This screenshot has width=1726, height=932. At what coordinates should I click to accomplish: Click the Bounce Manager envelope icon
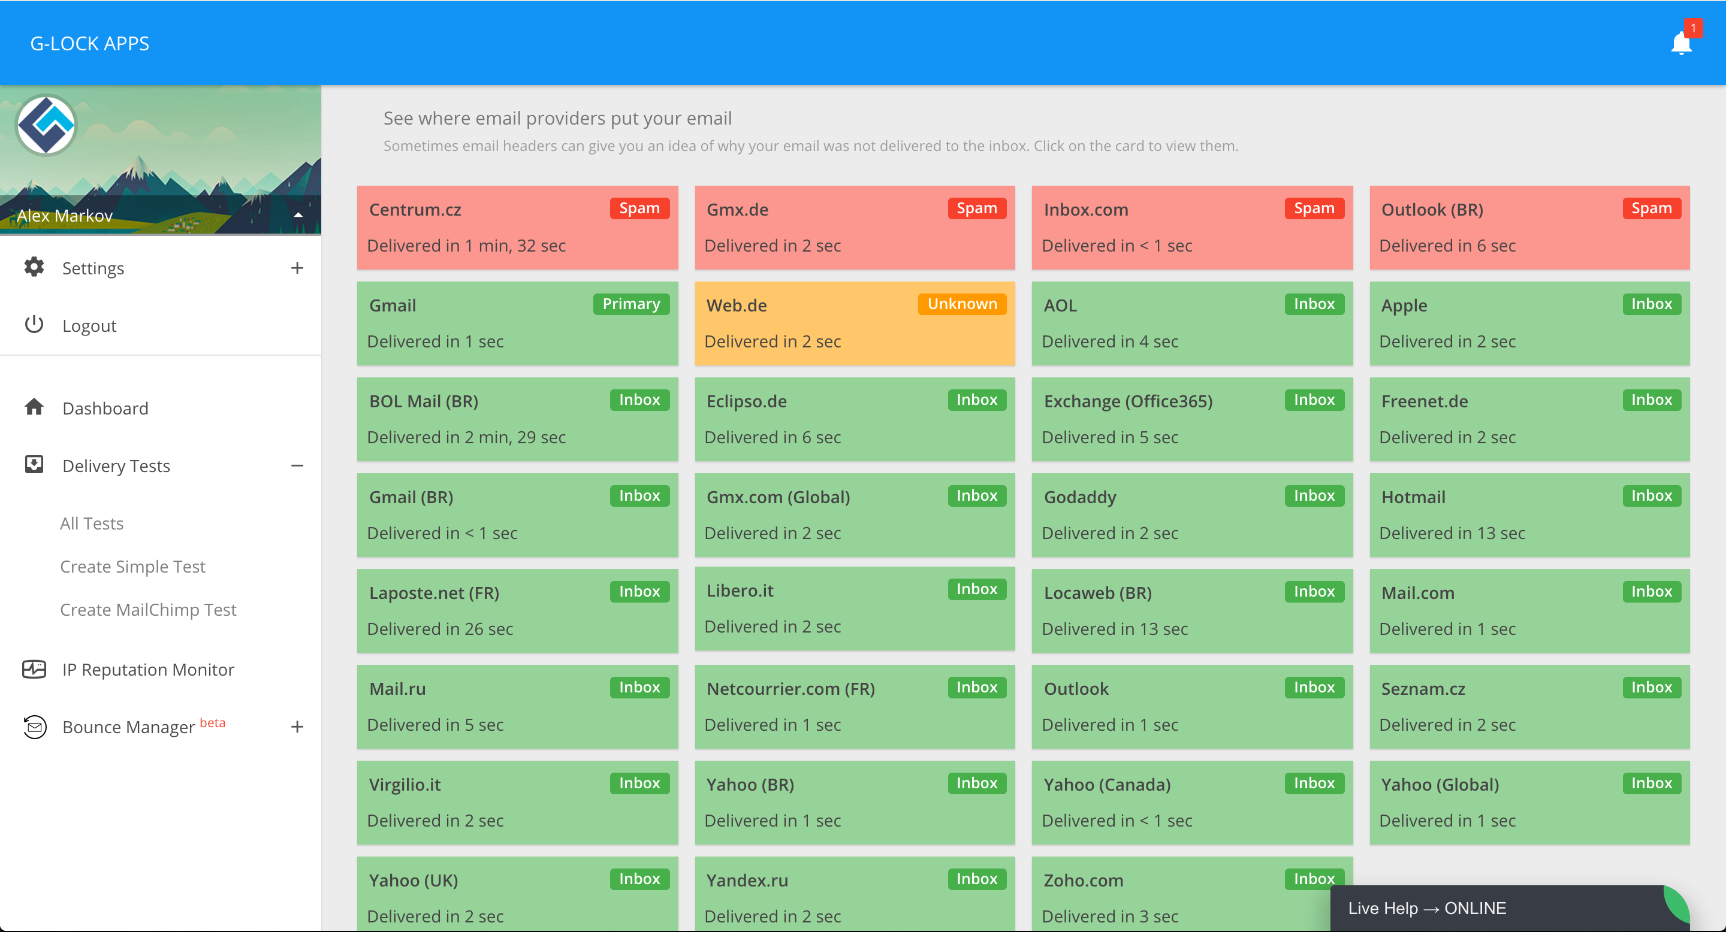coord(34,727)
